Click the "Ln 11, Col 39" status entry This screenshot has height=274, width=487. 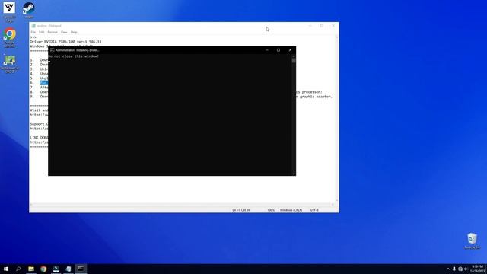pyautogui.click(x=241, y=210)
